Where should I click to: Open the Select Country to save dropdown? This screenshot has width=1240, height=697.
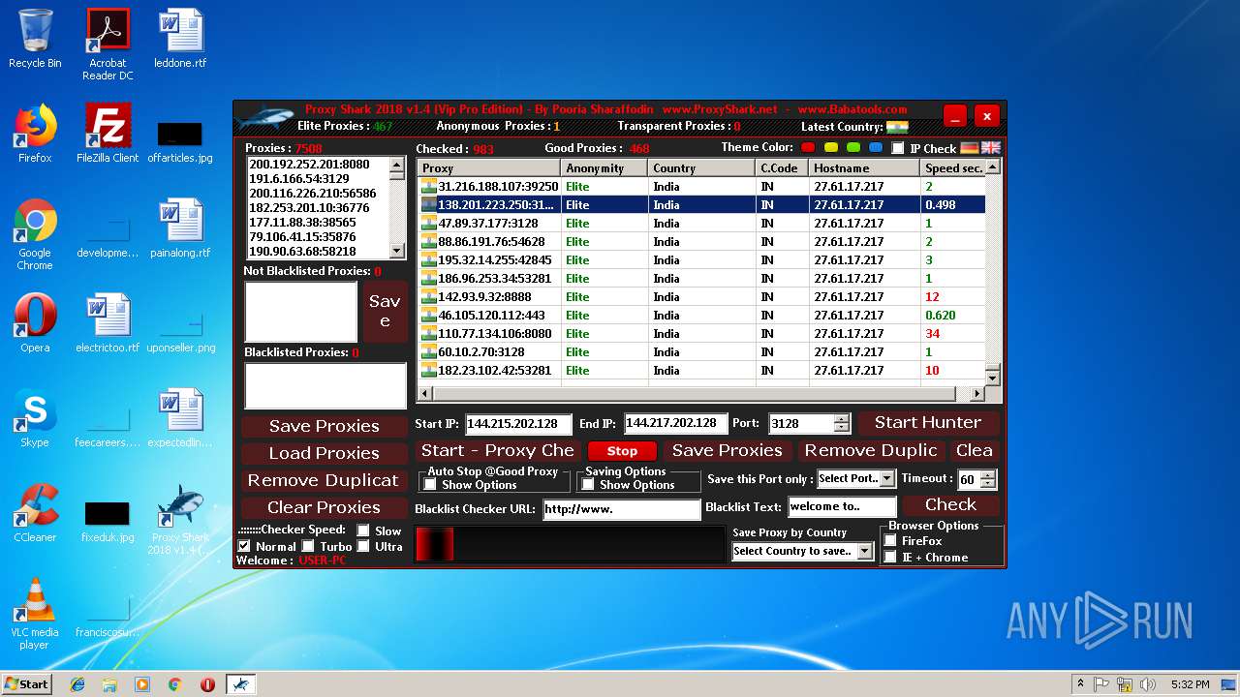802,551
